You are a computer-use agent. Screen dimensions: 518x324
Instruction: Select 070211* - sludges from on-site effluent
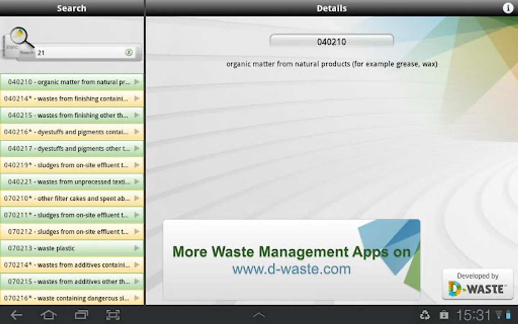[x=72, y=215]
